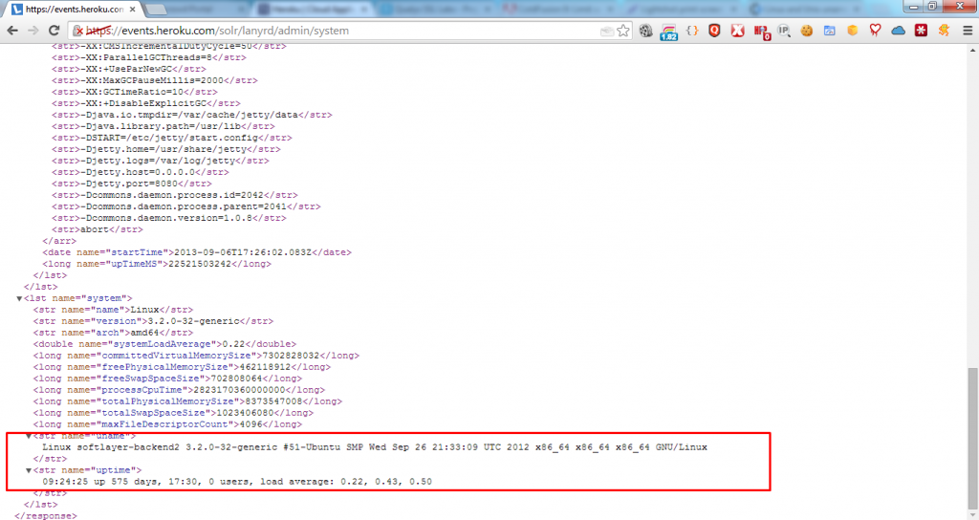Close the events.heroku.com tab

click(x=132, y=10)
